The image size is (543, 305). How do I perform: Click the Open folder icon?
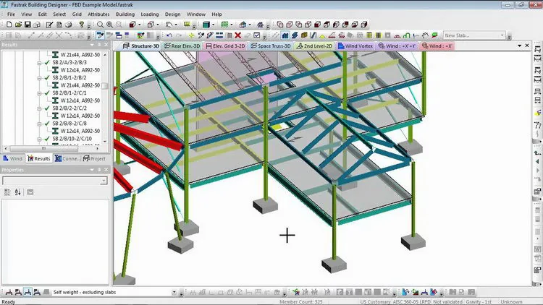point(18,25)
